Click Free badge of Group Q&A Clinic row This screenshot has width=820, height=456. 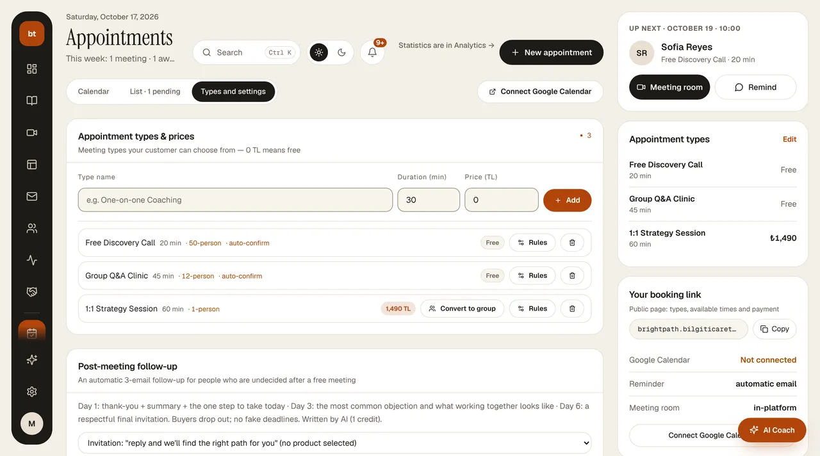click(493, 275)
